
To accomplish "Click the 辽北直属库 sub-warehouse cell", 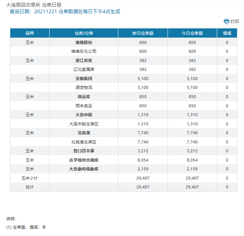I will coord(84,69).
